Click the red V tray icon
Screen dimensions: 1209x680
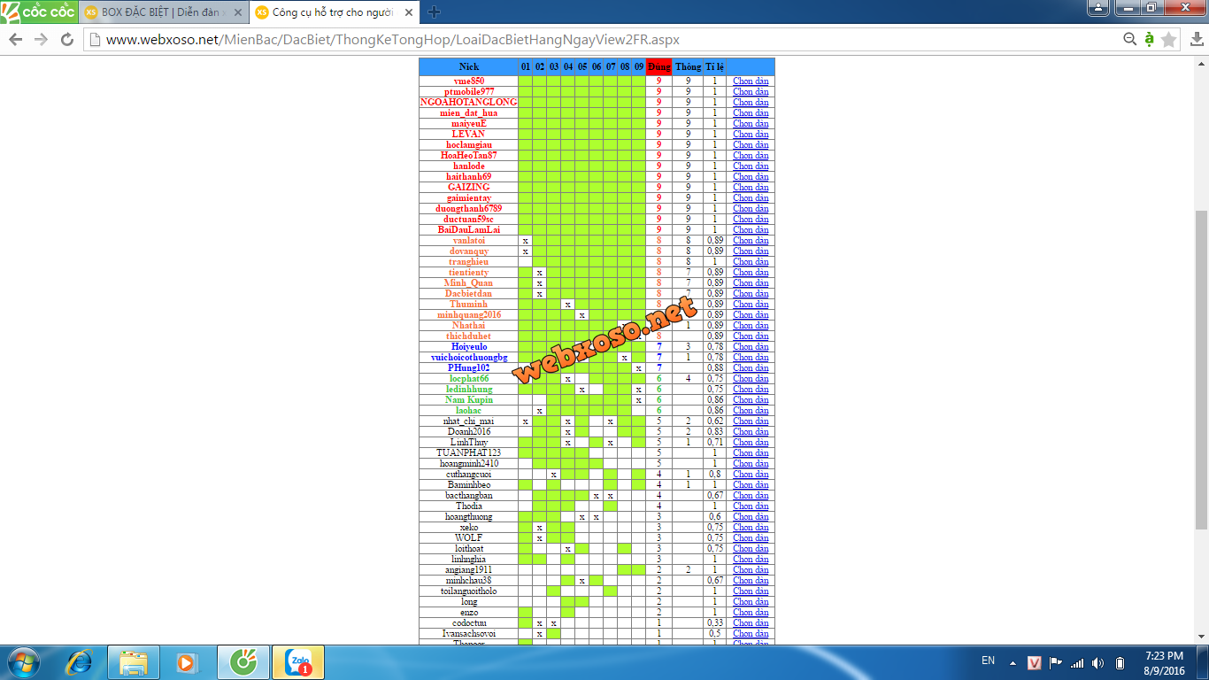(x=1034, y=662)
